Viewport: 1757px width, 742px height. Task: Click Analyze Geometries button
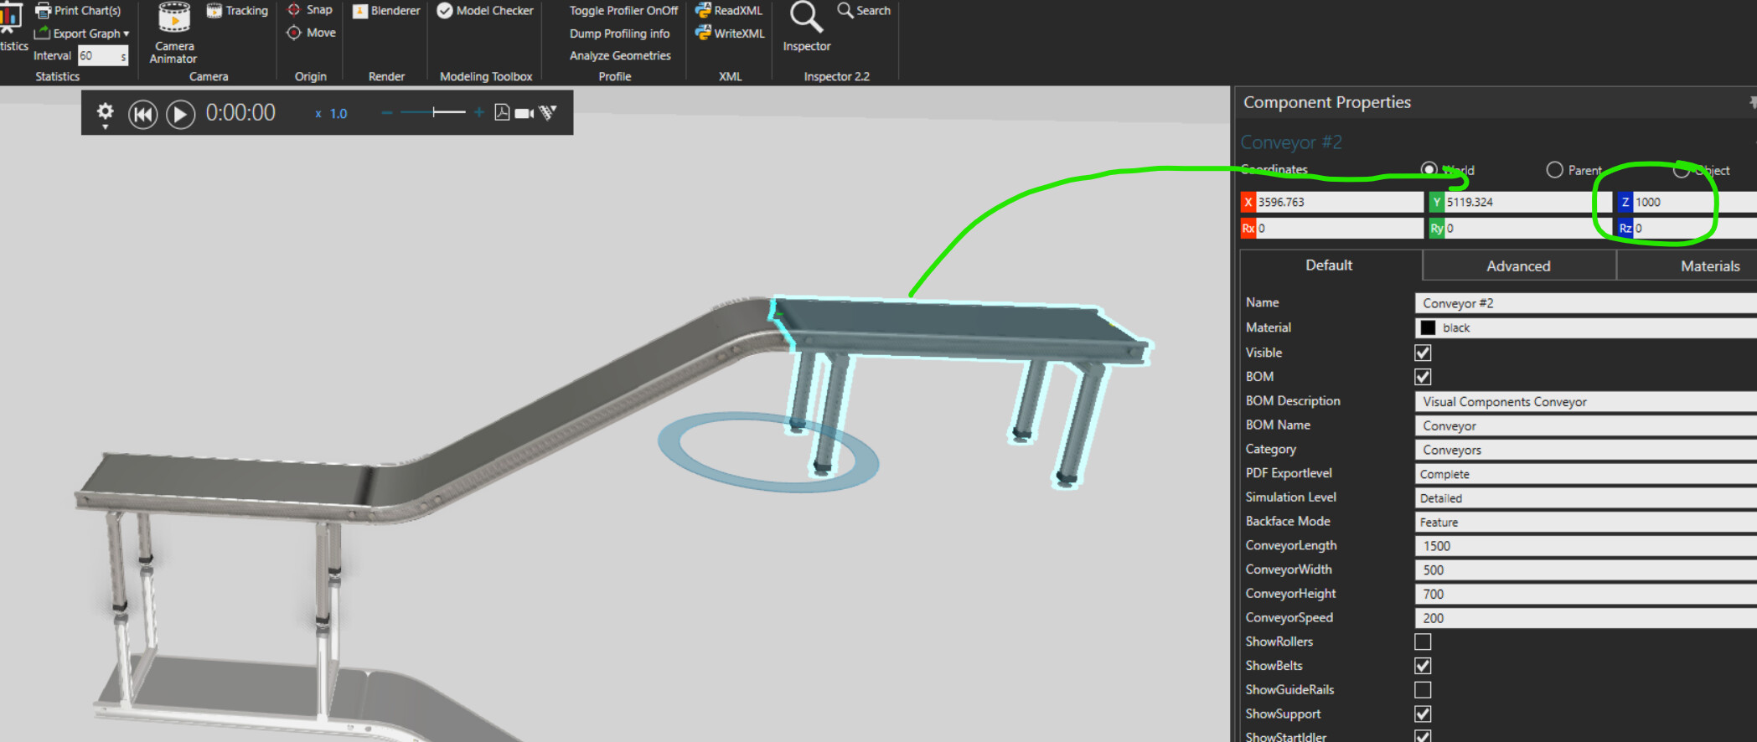click(620, 56)
